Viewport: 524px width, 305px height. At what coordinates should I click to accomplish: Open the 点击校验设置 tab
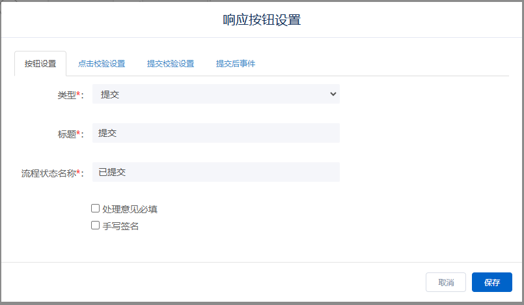[x=102, y=64]
